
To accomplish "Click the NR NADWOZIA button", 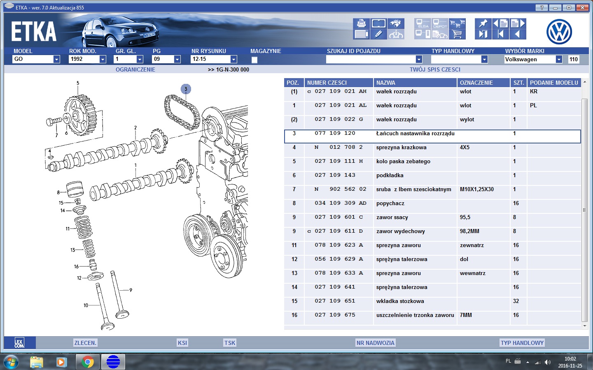I will point(376,343).
